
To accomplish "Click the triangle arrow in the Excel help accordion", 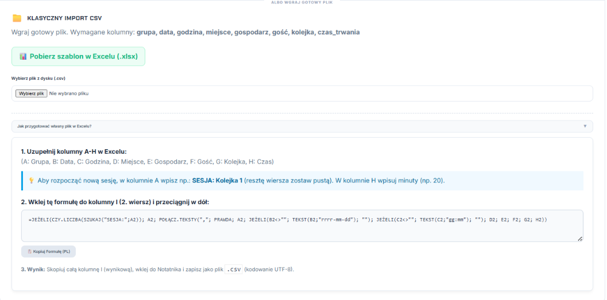I will (585, 126).
